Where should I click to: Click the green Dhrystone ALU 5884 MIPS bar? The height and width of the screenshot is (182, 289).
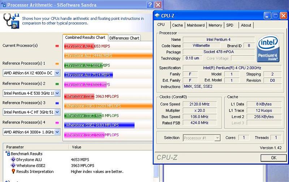83,65
